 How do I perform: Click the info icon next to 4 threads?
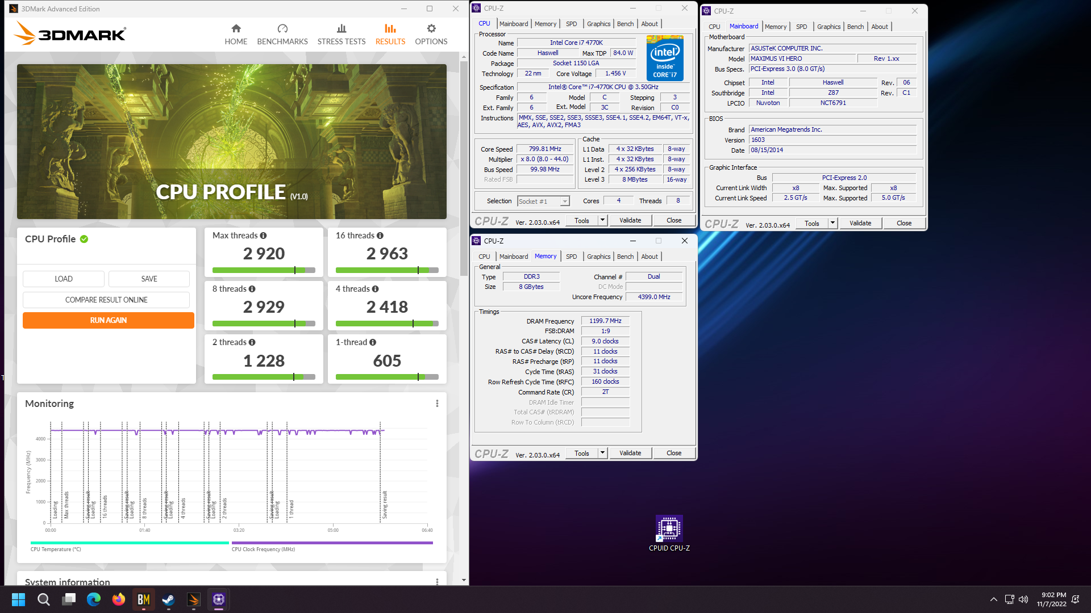click(x=375, y=289)
